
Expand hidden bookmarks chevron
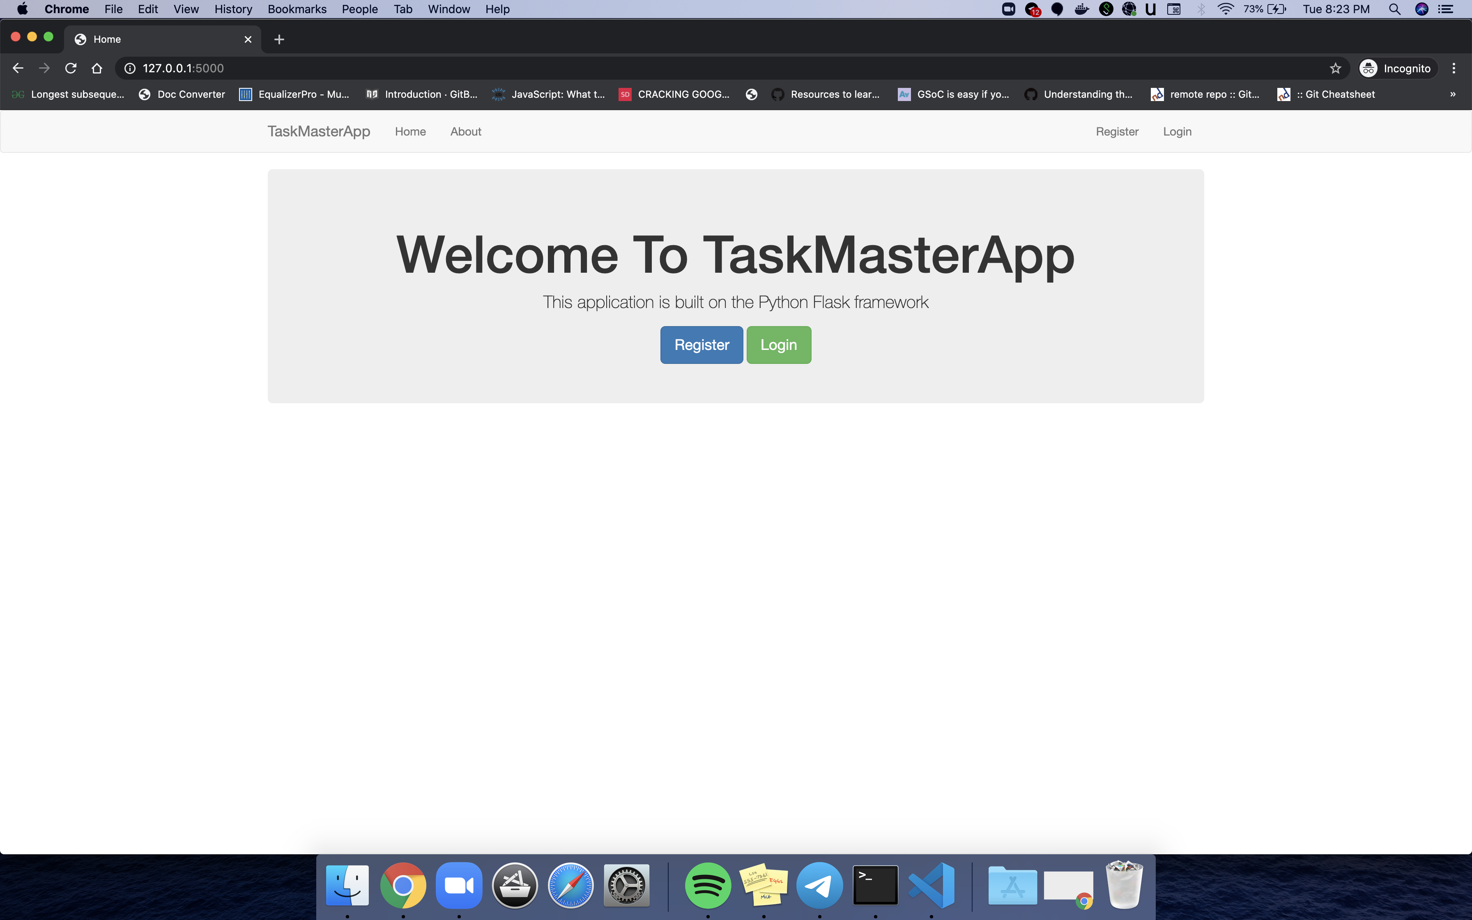1453,94
